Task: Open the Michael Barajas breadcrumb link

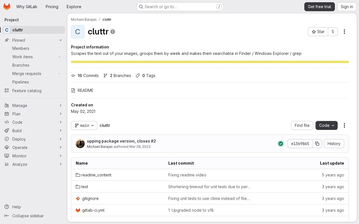Action: coord(84,20)
